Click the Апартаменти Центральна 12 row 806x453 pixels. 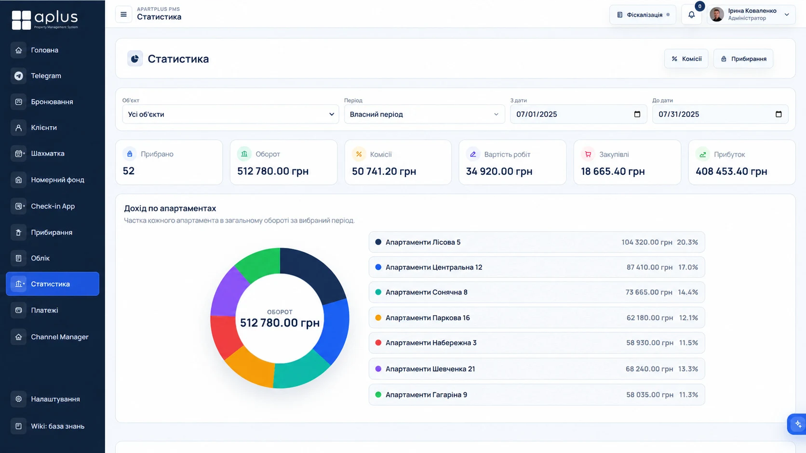coord(537,267)
